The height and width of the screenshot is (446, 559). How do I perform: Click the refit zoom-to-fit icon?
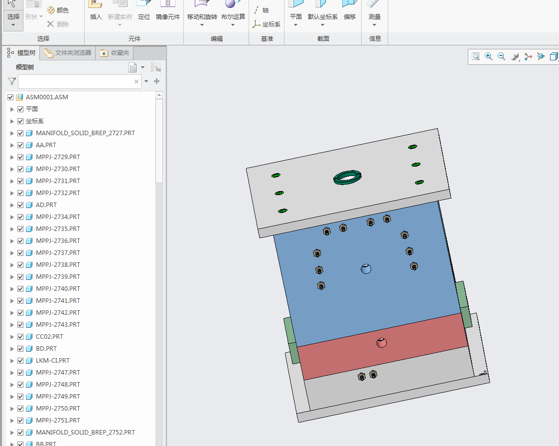pos(476,57)
